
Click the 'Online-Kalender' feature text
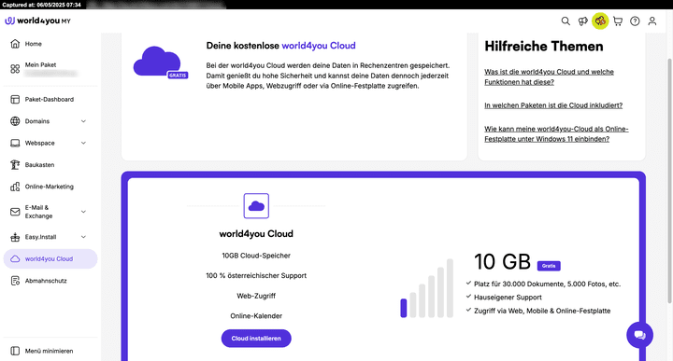pyautogui.click(x=256, y=316)
